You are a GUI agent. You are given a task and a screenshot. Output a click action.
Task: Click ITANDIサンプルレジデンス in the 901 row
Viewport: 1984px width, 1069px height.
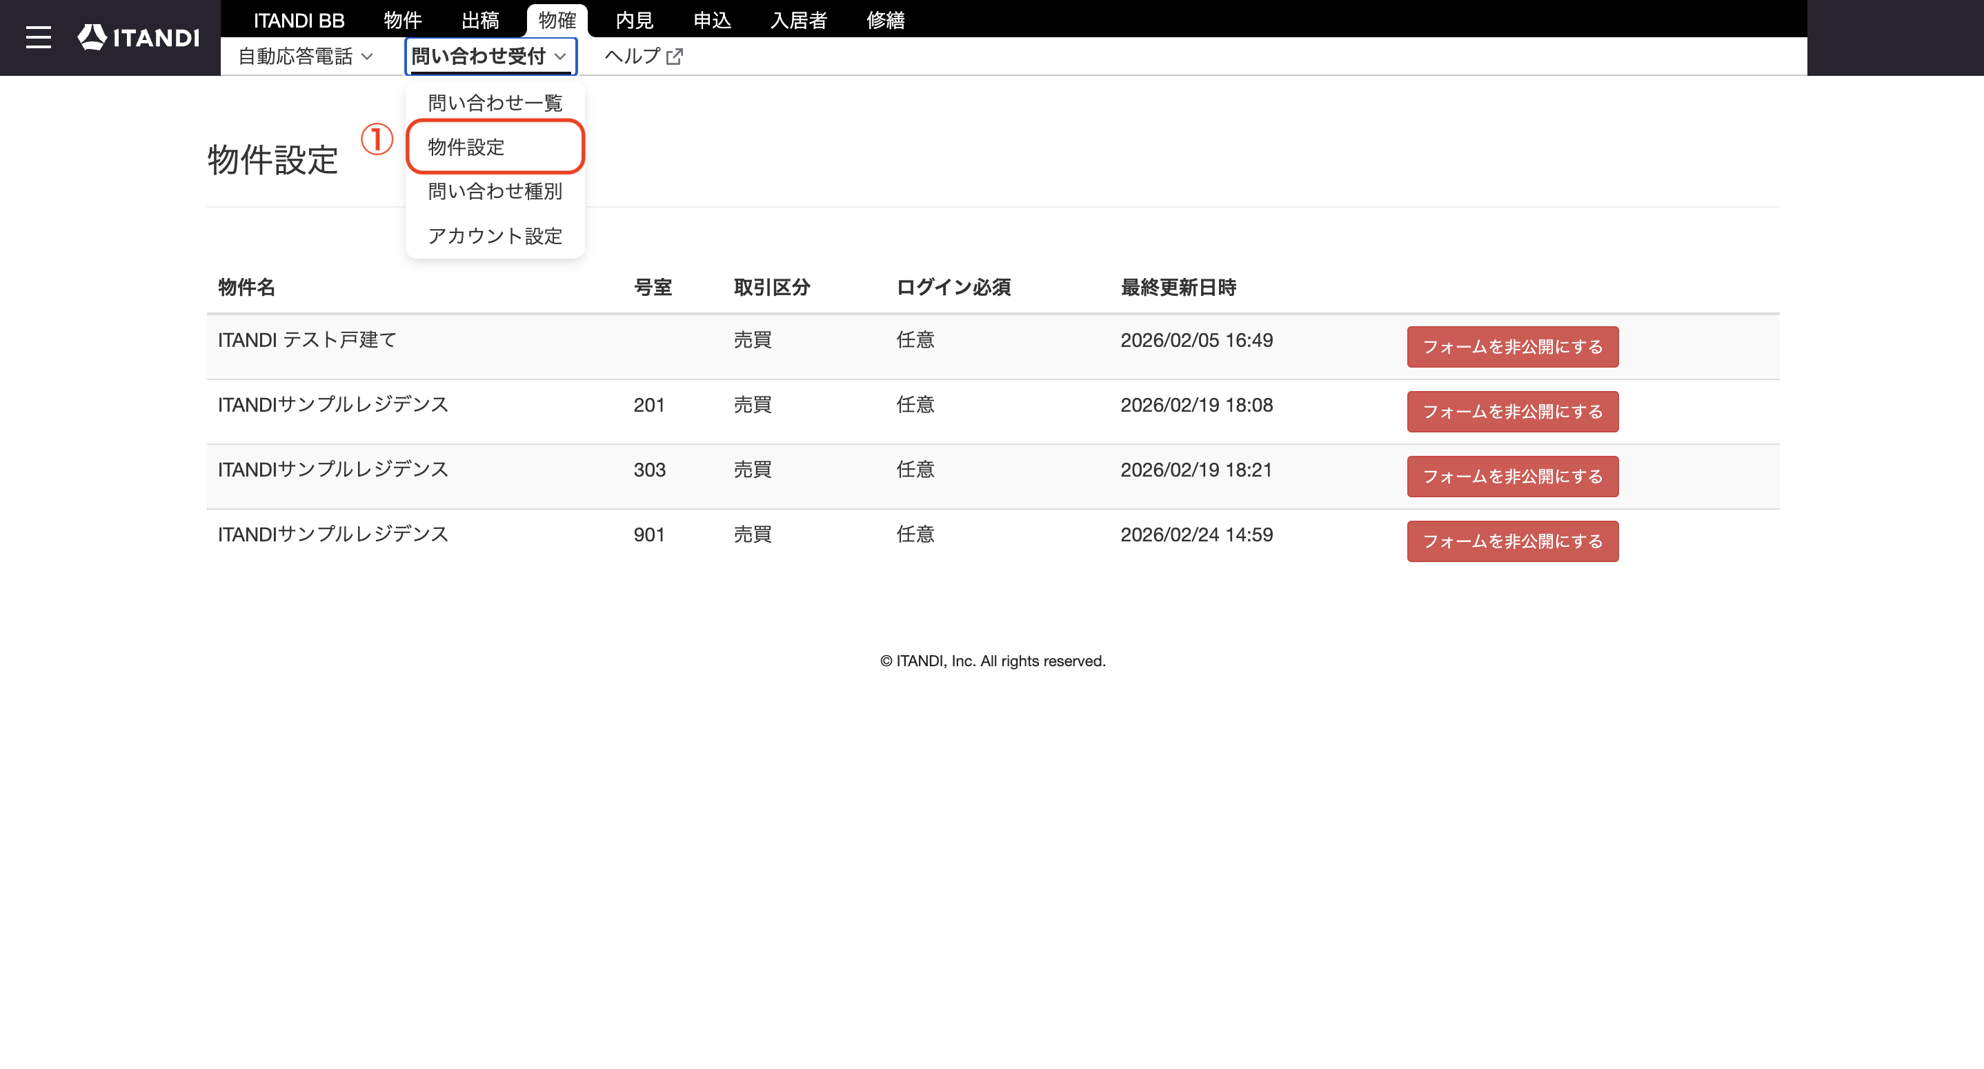(x=333, y=534)
